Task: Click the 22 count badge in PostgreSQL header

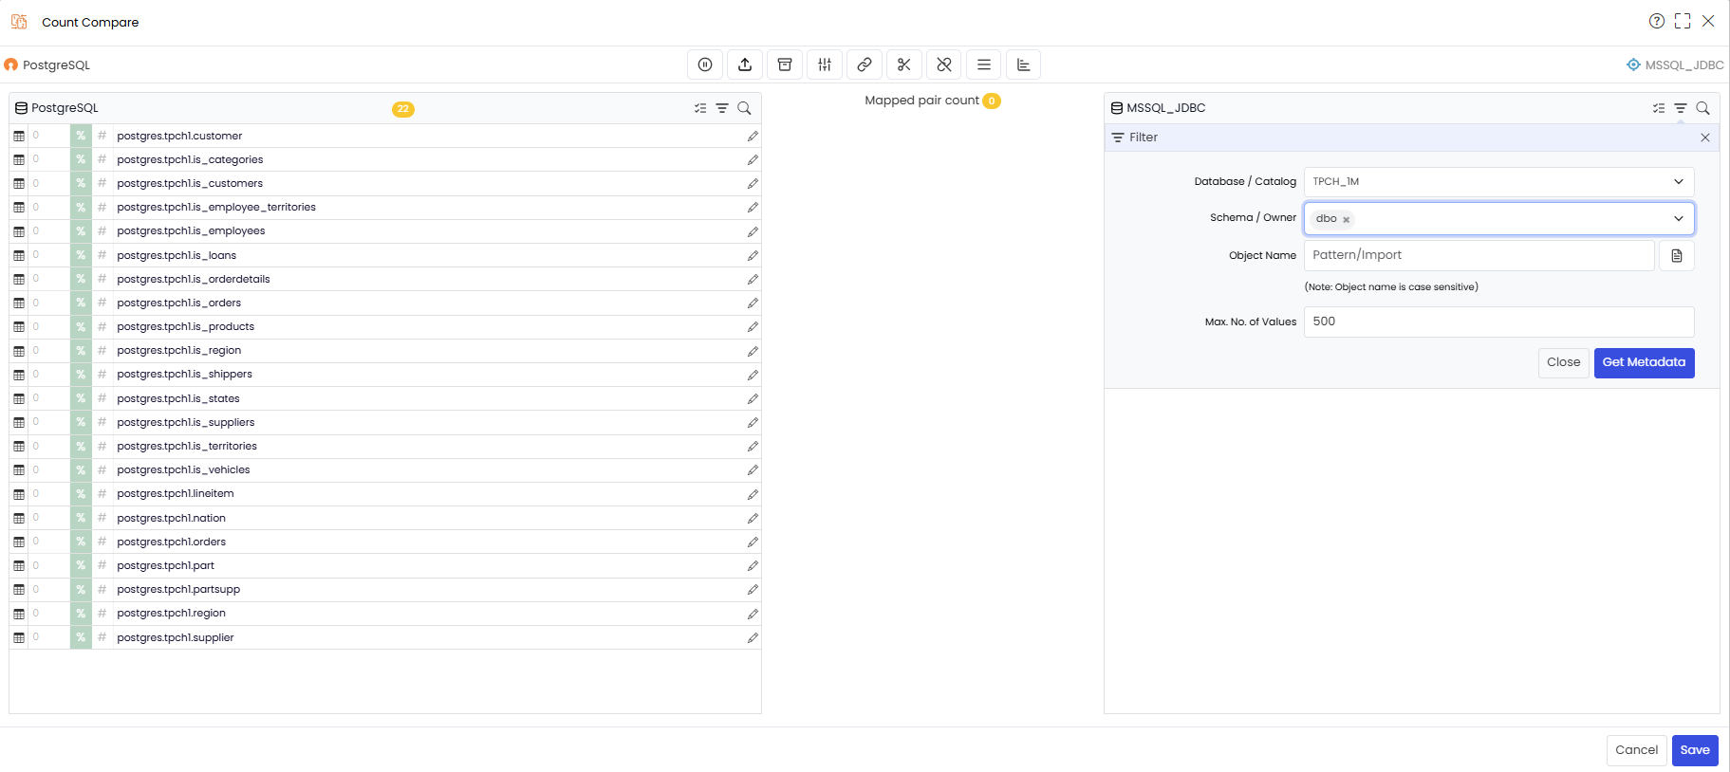Action: pos(403,109)
